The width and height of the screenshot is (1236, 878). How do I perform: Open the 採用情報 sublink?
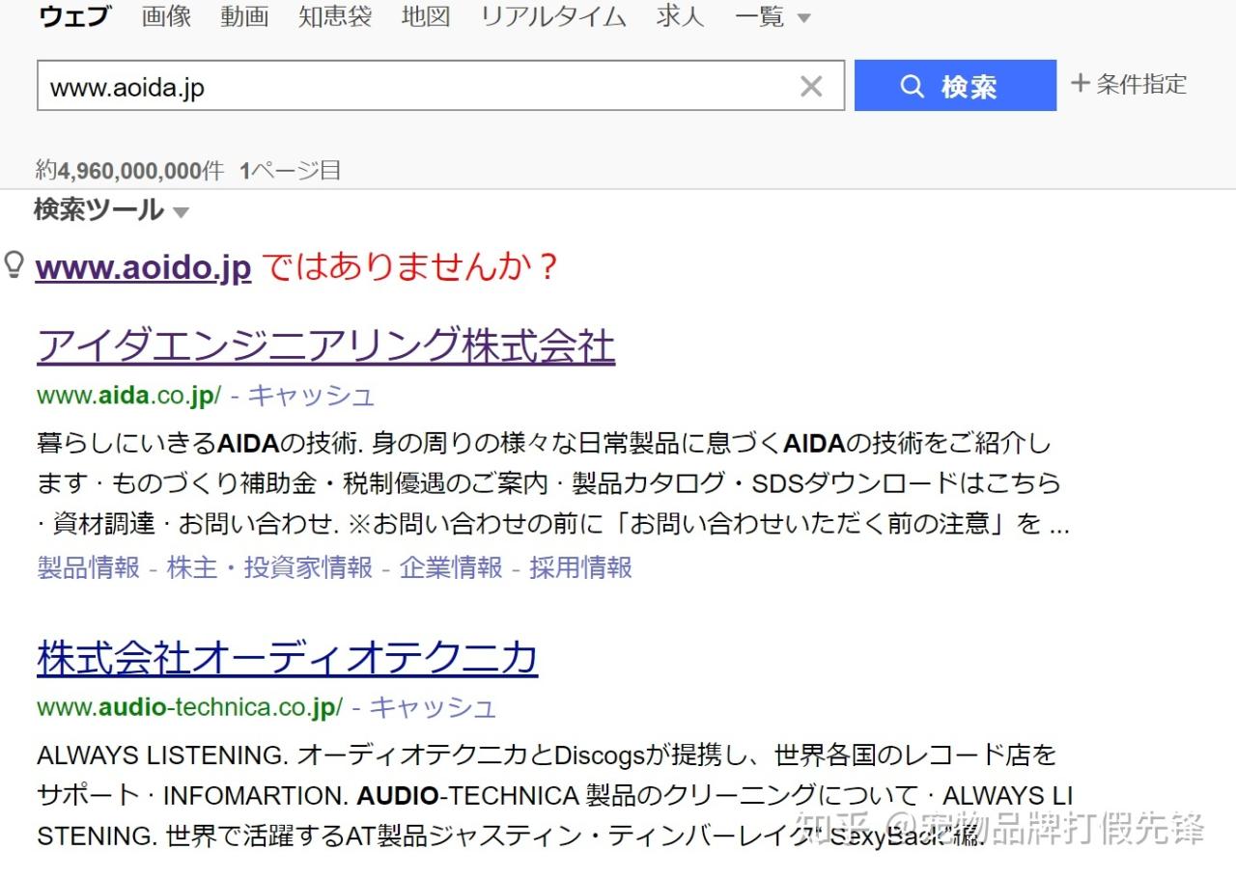[580, 567]
